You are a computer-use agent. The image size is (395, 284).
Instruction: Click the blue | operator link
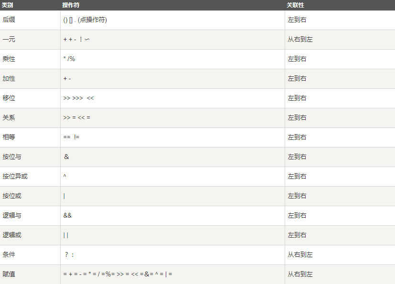click(64, 196)
